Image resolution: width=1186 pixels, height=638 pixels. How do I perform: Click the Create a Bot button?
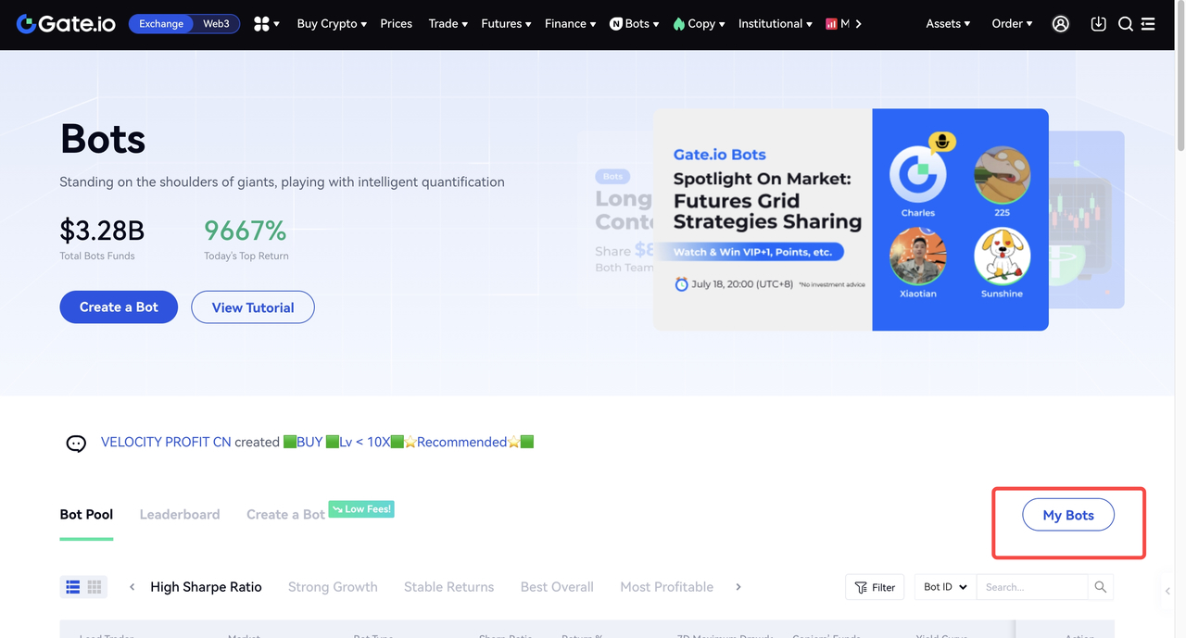(119, 307)
